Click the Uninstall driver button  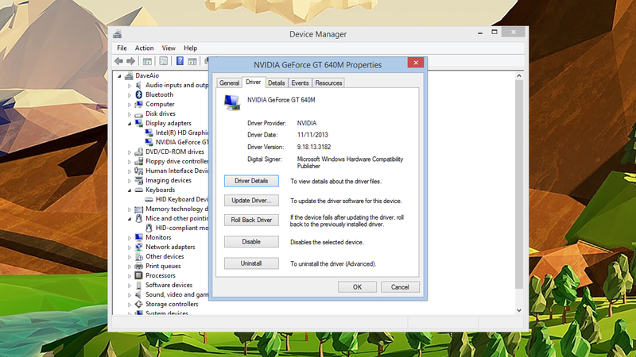(x=251, y=263)
